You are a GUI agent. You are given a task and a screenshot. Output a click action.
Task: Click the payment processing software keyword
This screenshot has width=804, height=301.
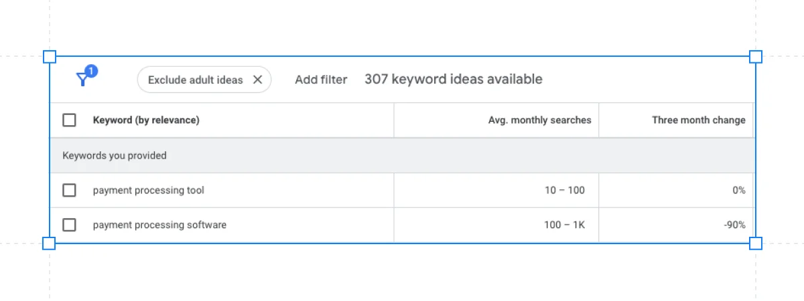(x=159, y=225)
